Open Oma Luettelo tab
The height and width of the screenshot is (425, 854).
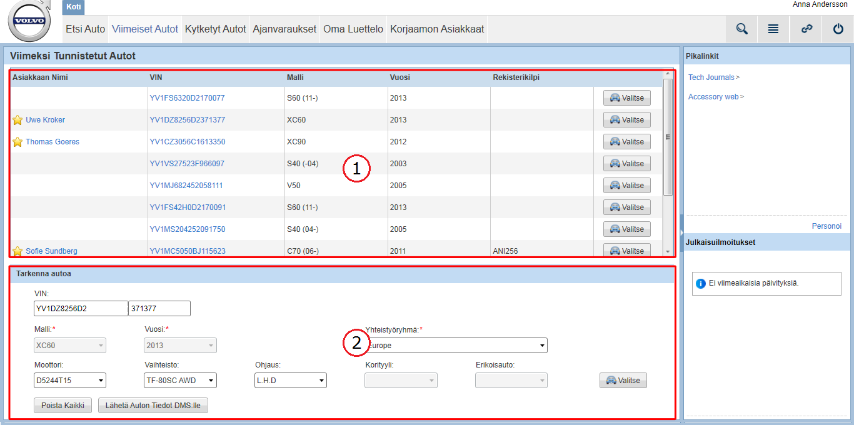(353, 29)
